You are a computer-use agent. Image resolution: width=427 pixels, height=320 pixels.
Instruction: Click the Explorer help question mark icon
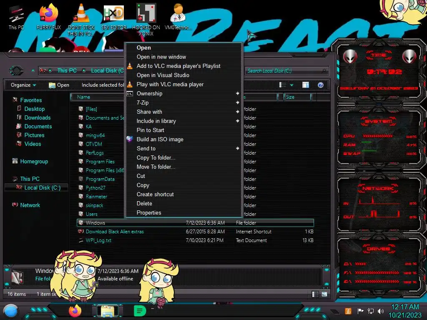[321, 85]
